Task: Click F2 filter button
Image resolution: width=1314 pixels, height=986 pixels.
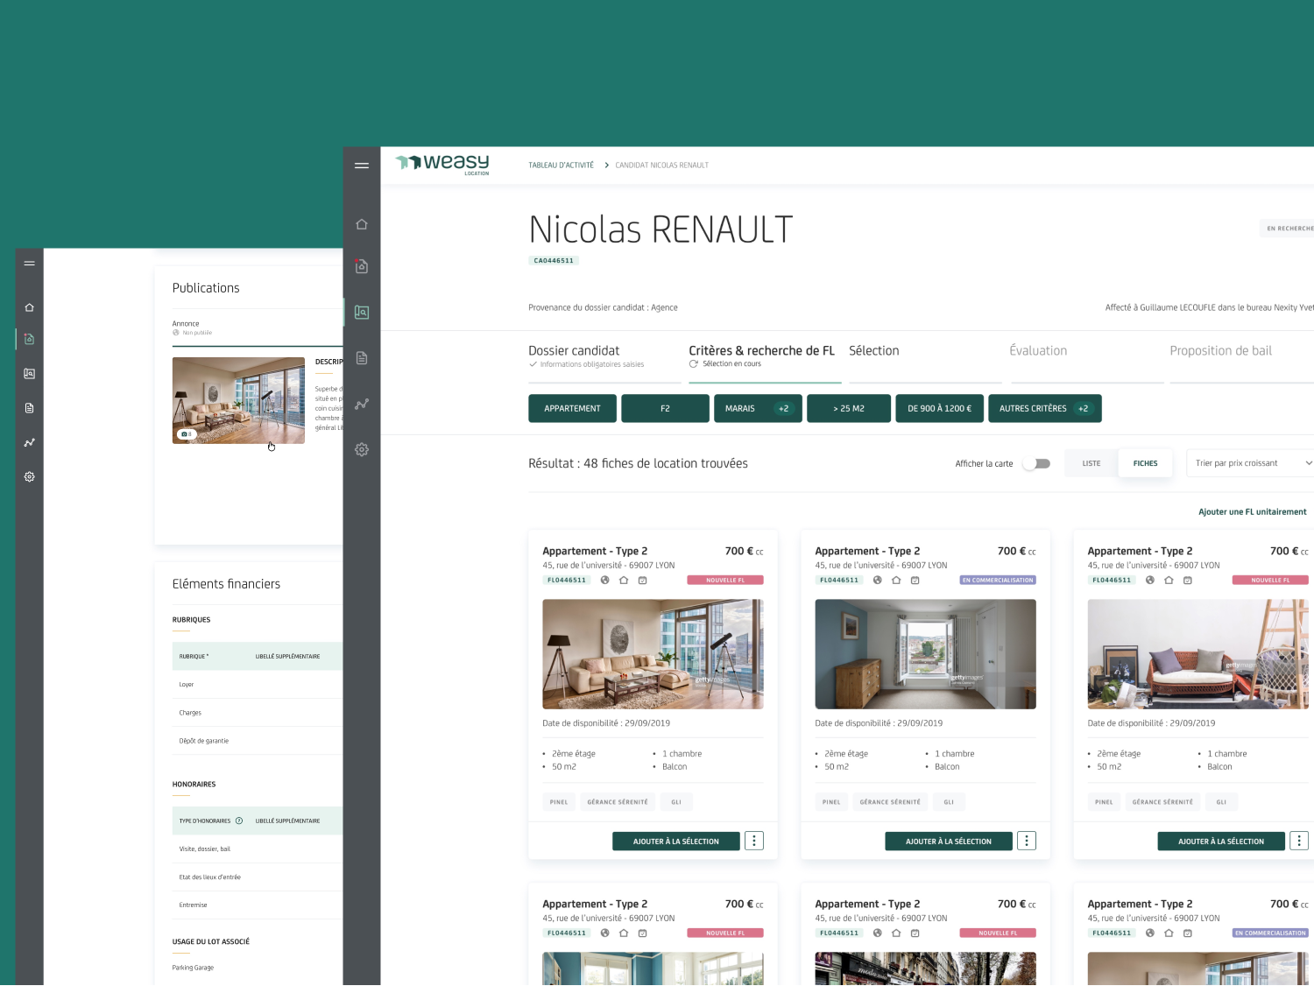Action: (x=665, y=408)
